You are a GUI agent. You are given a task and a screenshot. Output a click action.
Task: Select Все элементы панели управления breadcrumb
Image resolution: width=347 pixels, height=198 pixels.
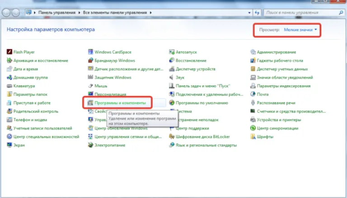pyautogui.click(x=115, y=13)
